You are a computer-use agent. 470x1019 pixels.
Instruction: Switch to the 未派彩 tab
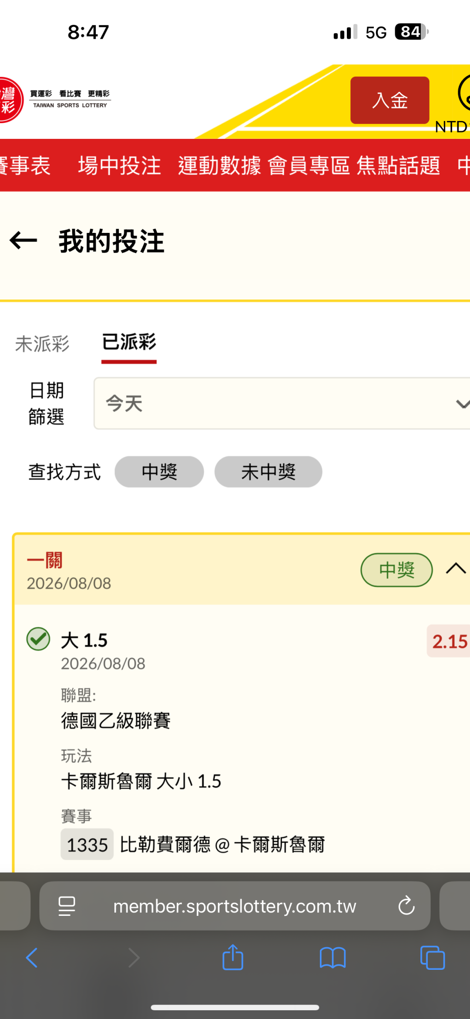pos(42,344)
